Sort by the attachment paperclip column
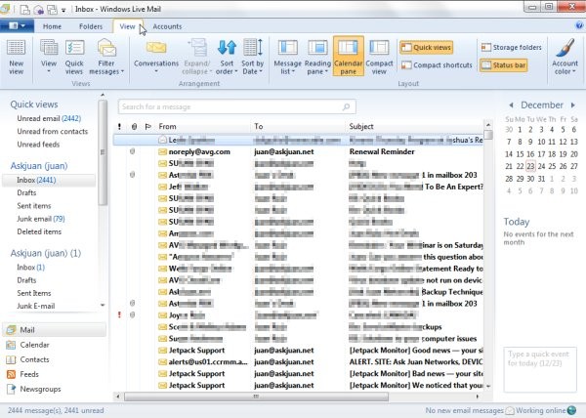Viewport: 586px width, 418px height. (x=134, y=127)
